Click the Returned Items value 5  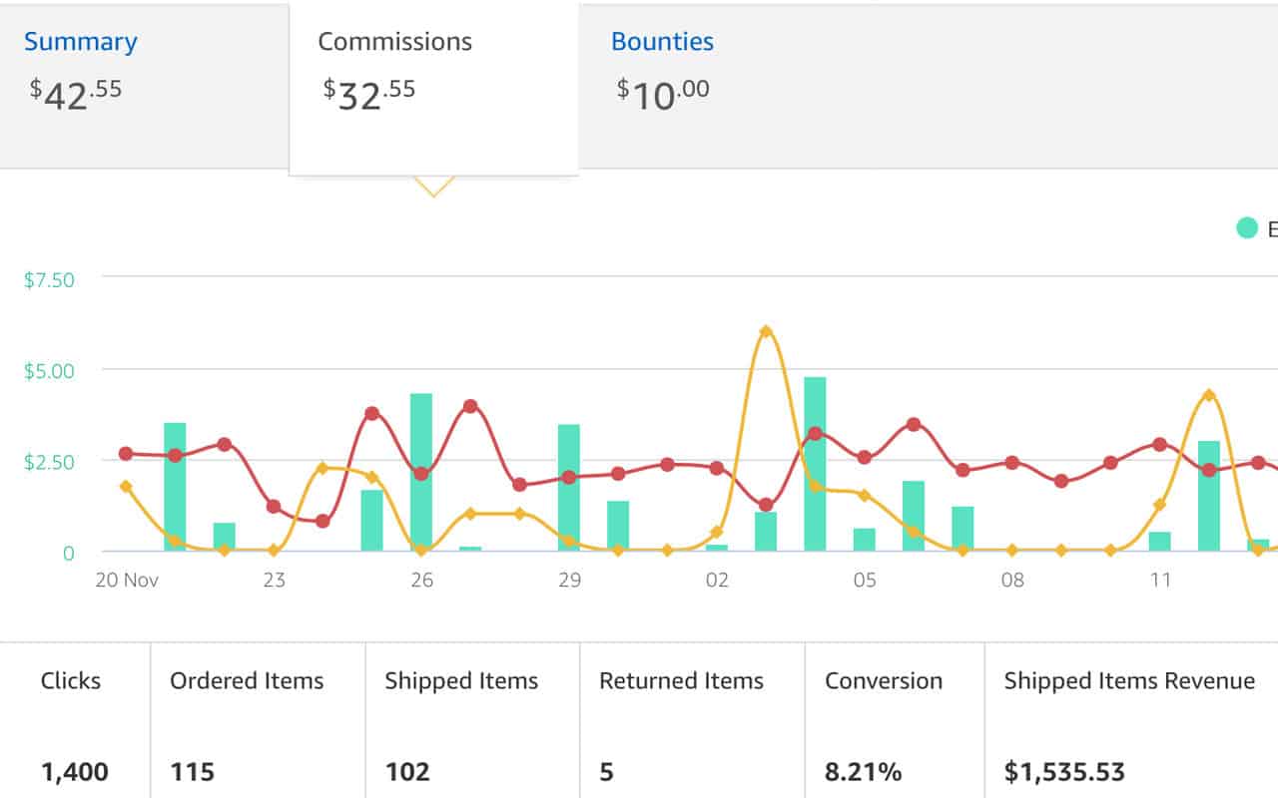(605, 771)
